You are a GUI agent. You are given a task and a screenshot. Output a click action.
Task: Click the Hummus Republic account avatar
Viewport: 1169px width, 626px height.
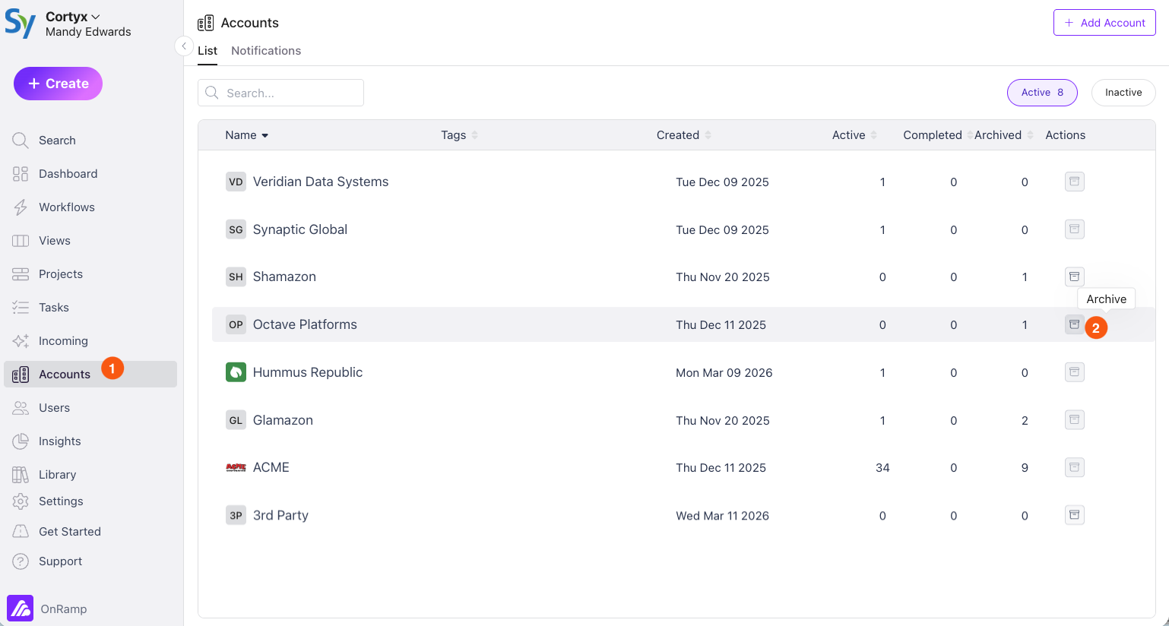click(x=236, y=372)
